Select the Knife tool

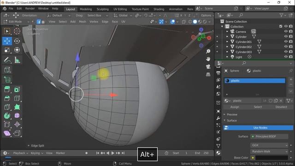[x=7, y=107]
